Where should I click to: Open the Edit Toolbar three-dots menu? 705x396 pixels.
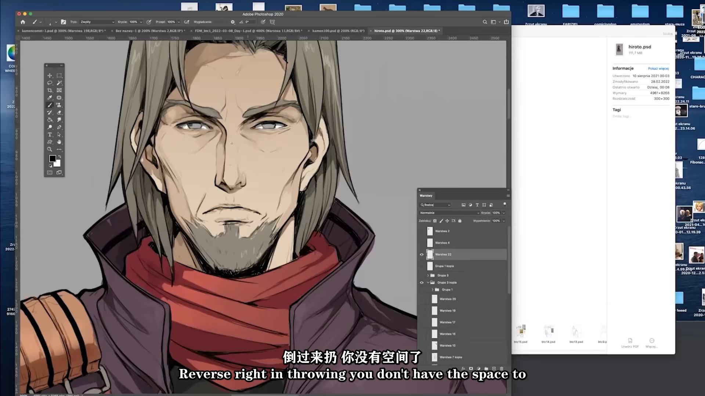(59, 149)
